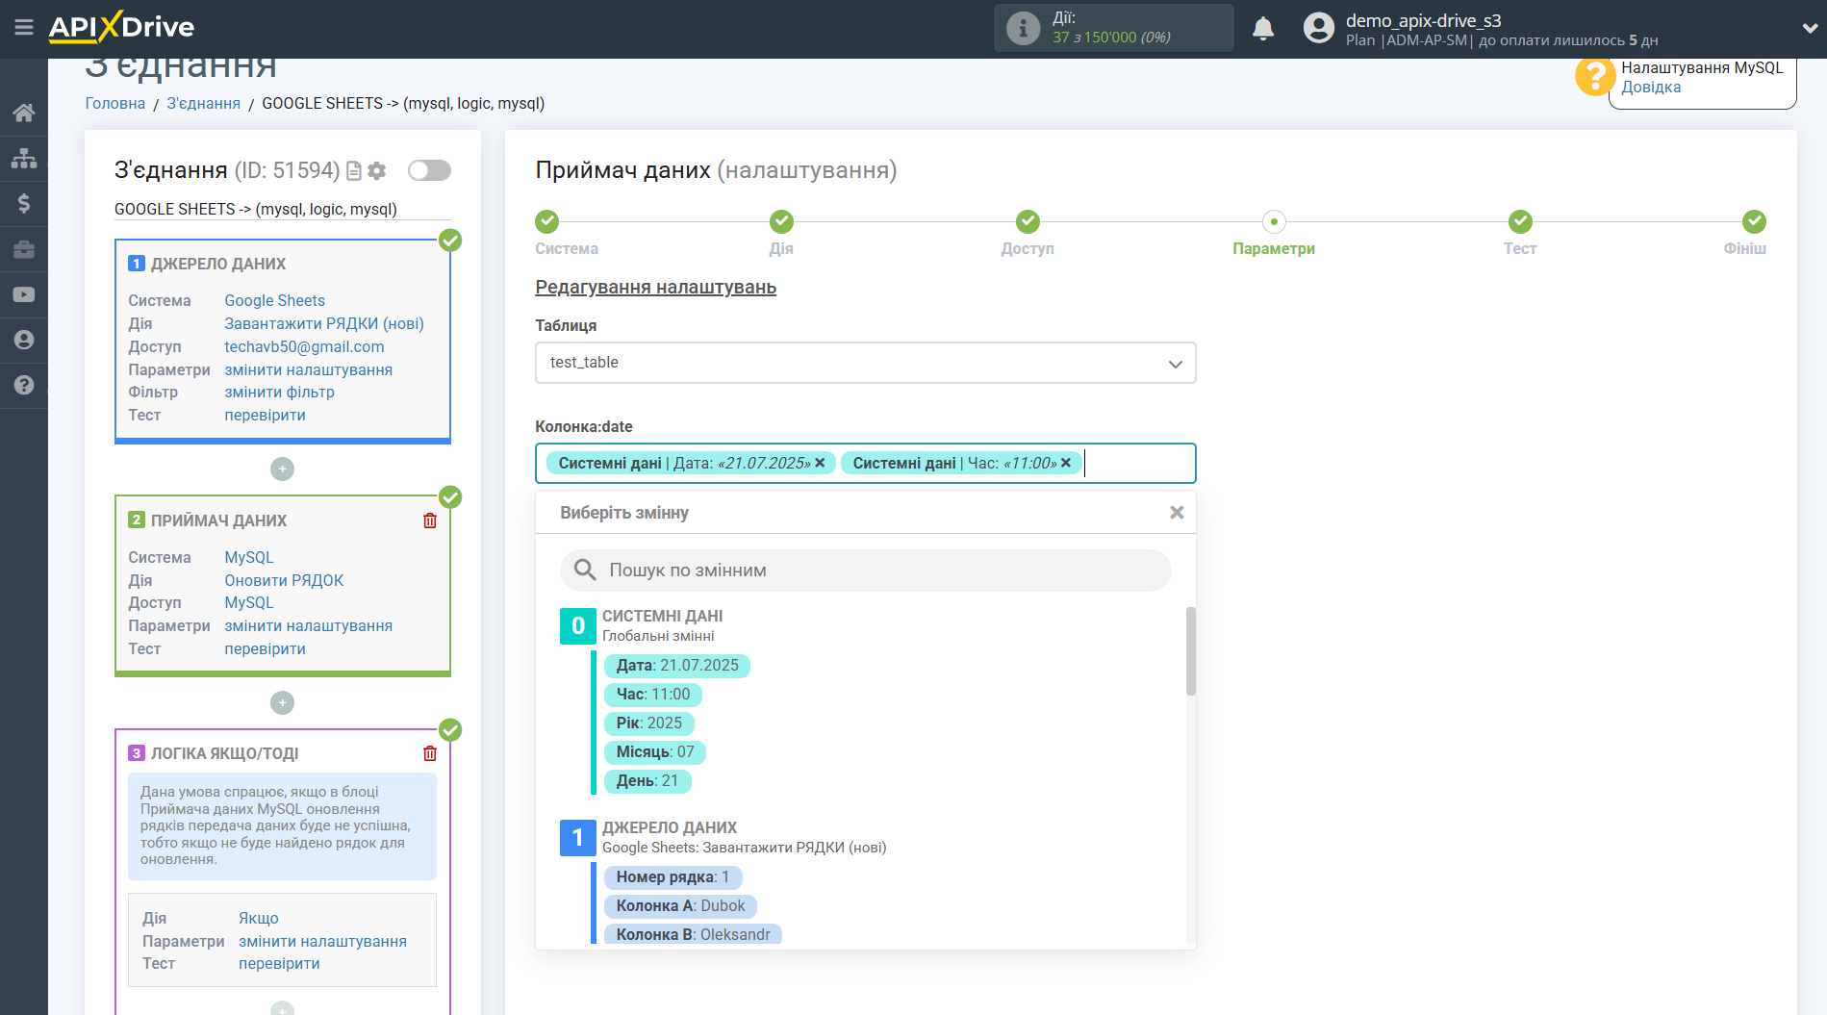Collapse ДЖЕРЕЛО ДАНИХ variable group
This screenshot has height=1015, width=1827.
(577, 837)
